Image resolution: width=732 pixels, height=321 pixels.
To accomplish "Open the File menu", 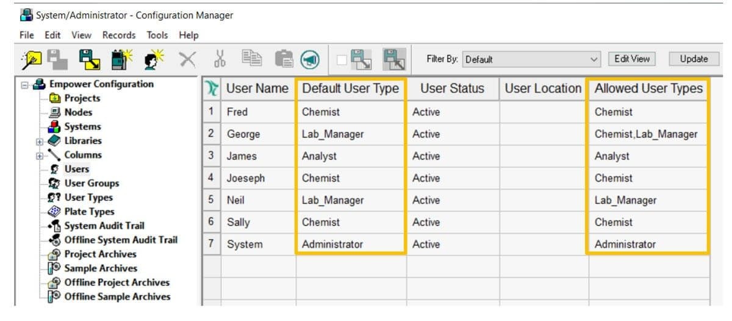I will tap(27, 35).
